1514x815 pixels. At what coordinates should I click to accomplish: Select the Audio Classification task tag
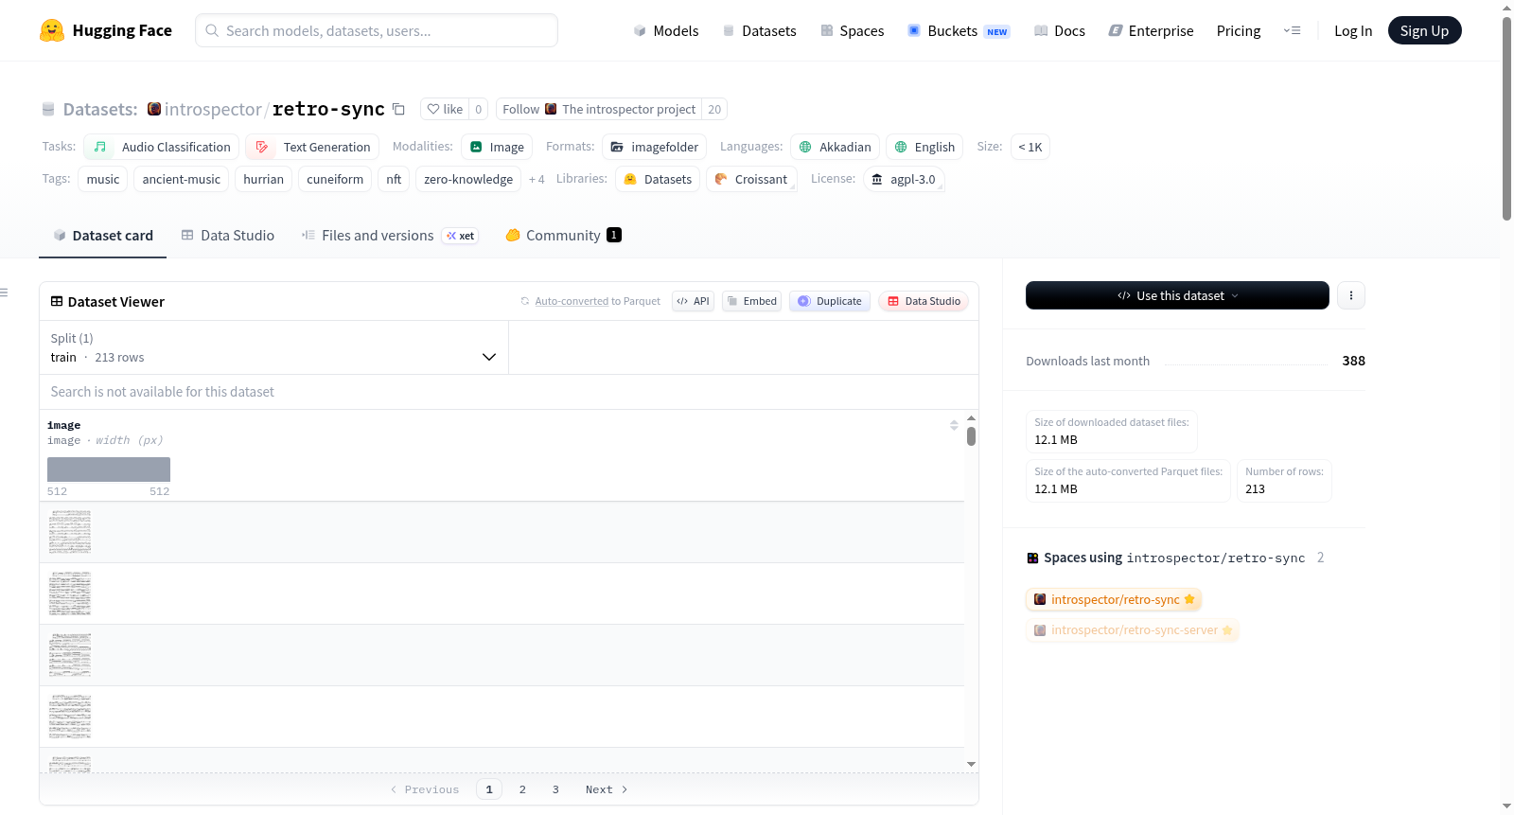coord(161,147)
